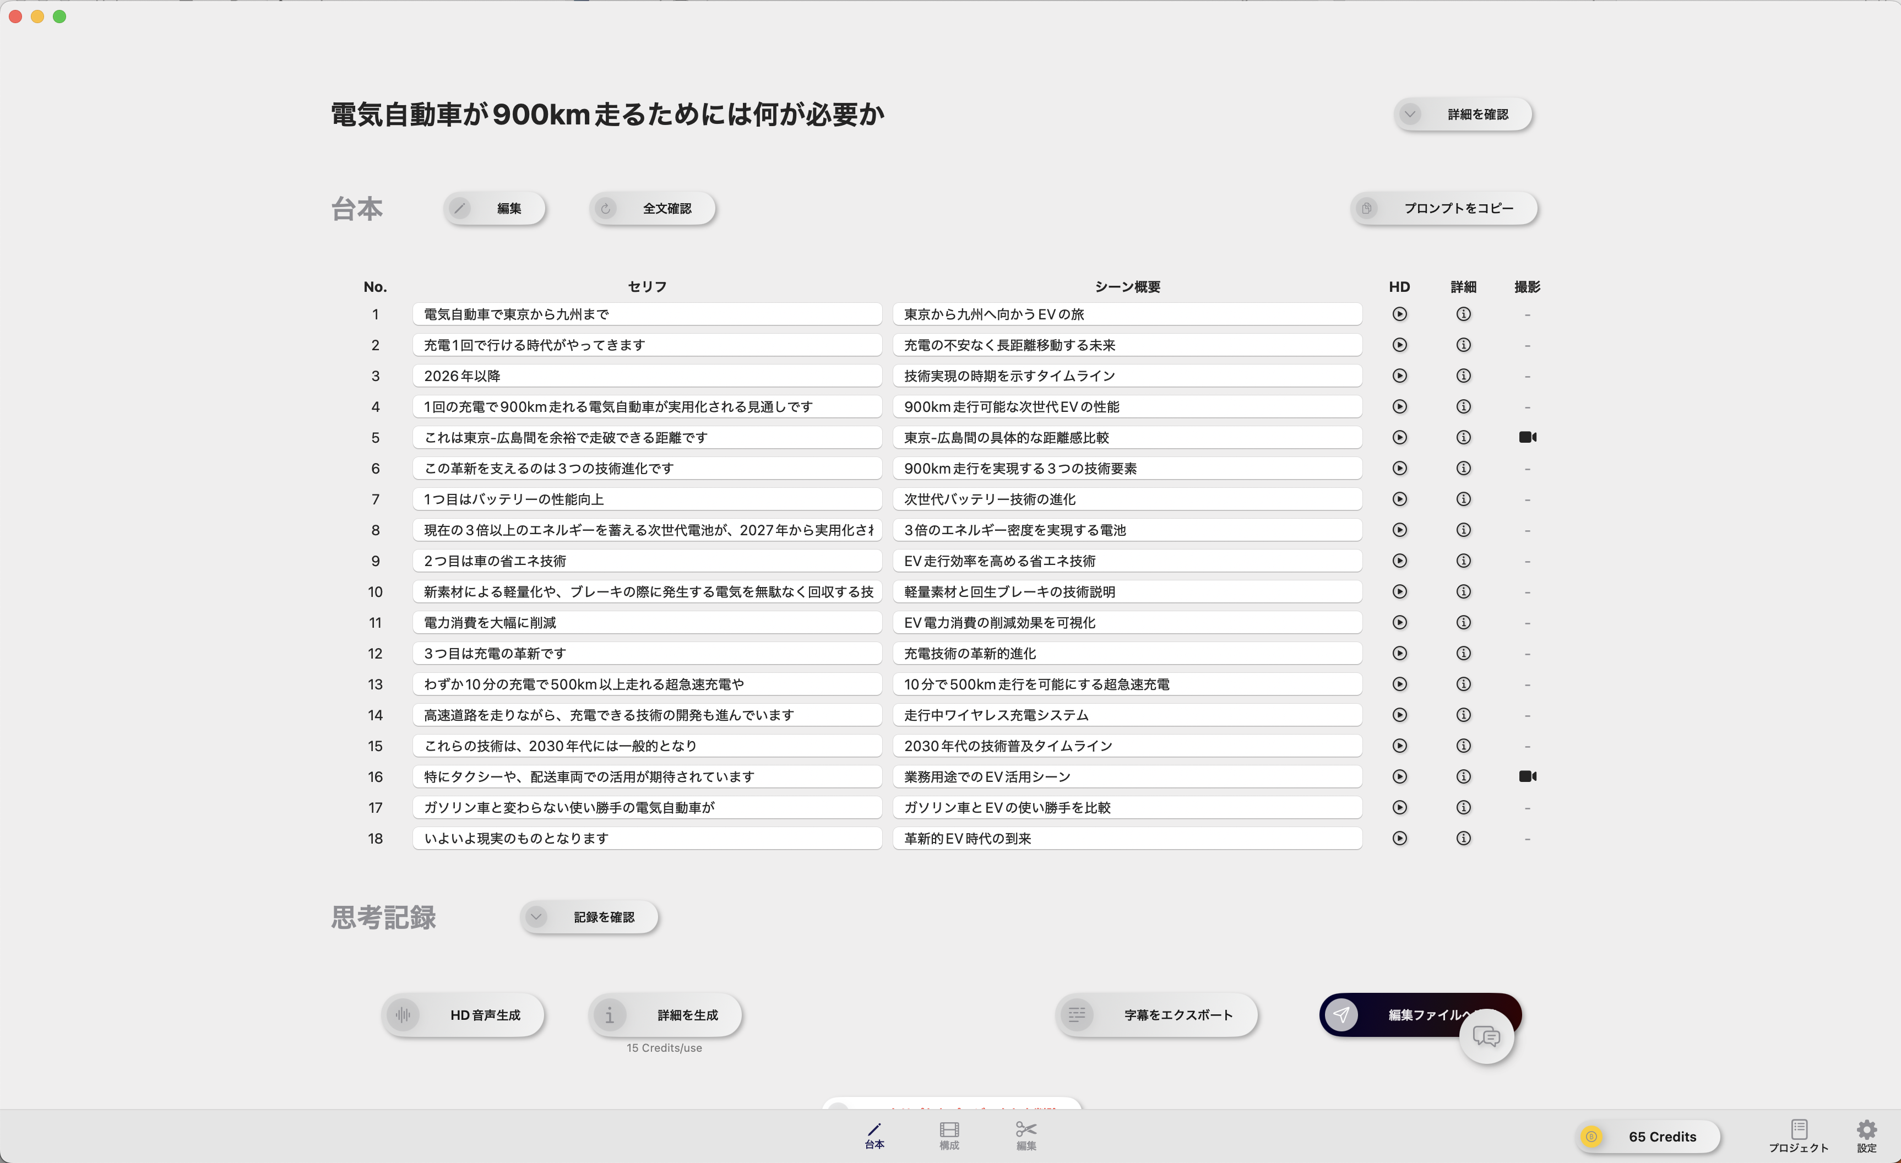This screenshot has width=1901, height=1163.
Task: Click the video camera icon in row 5
Action: pyautogui.click(x=1527, y=437)
